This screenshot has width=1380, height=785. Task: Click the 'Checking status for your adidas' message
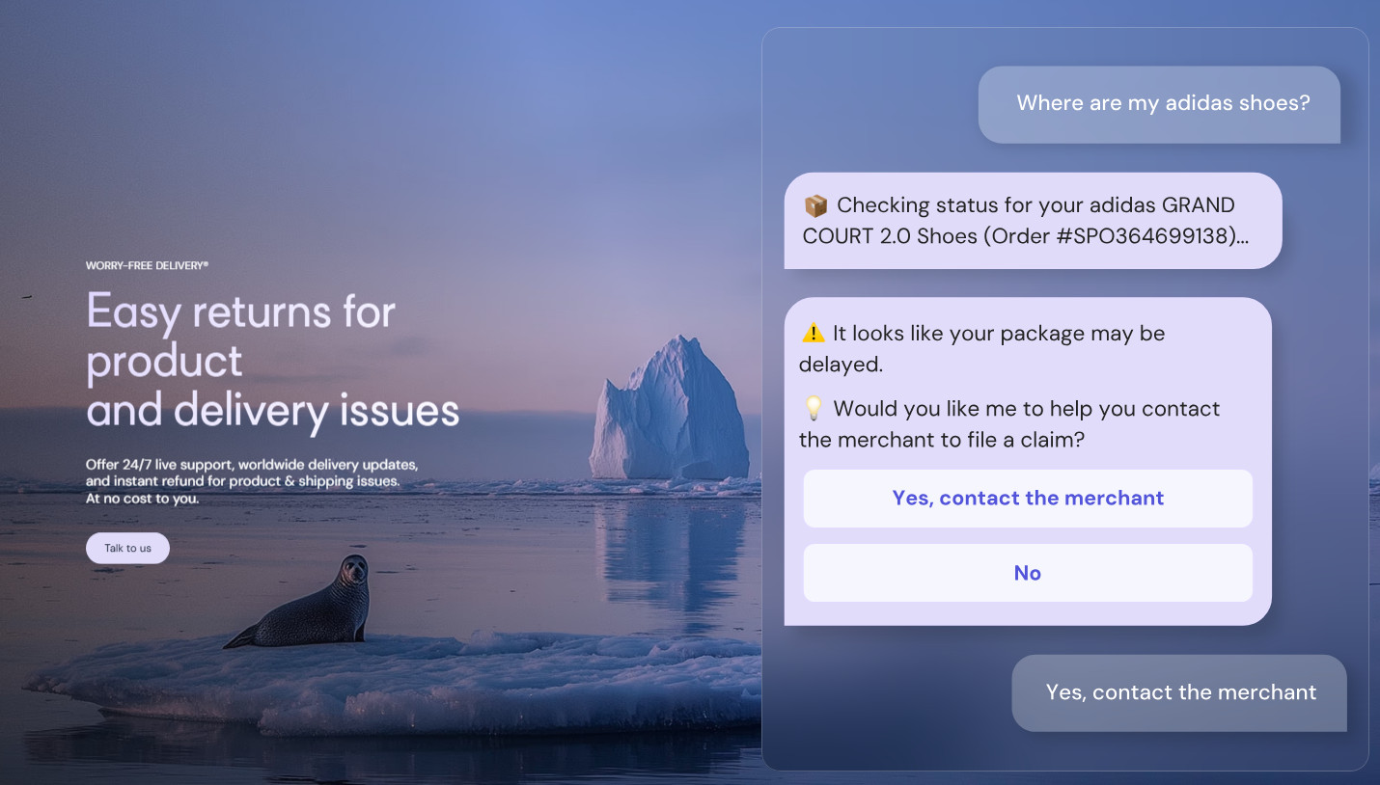(1033, 221)
